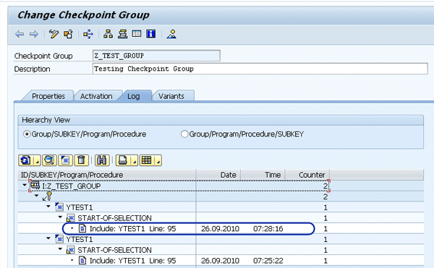Click counter value 2 in I:Z_TEST_GROUP row

click(x=325, y=186)
